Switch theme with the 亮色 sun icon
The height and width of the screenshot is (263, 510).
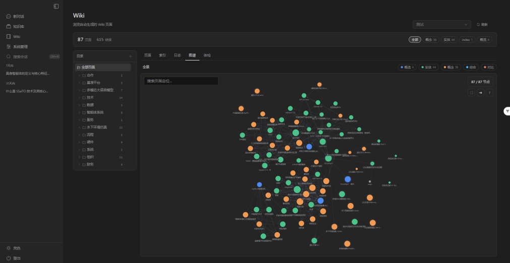[x=9, y=248]
